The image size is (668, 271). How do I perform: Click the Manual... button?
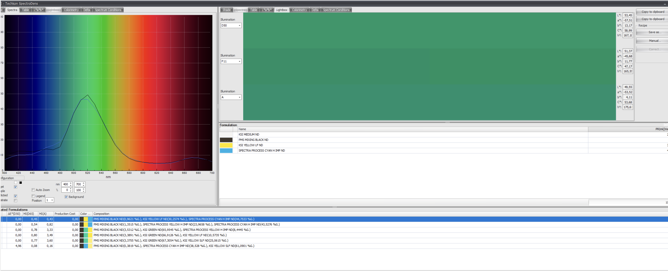(x=652, y=41)
